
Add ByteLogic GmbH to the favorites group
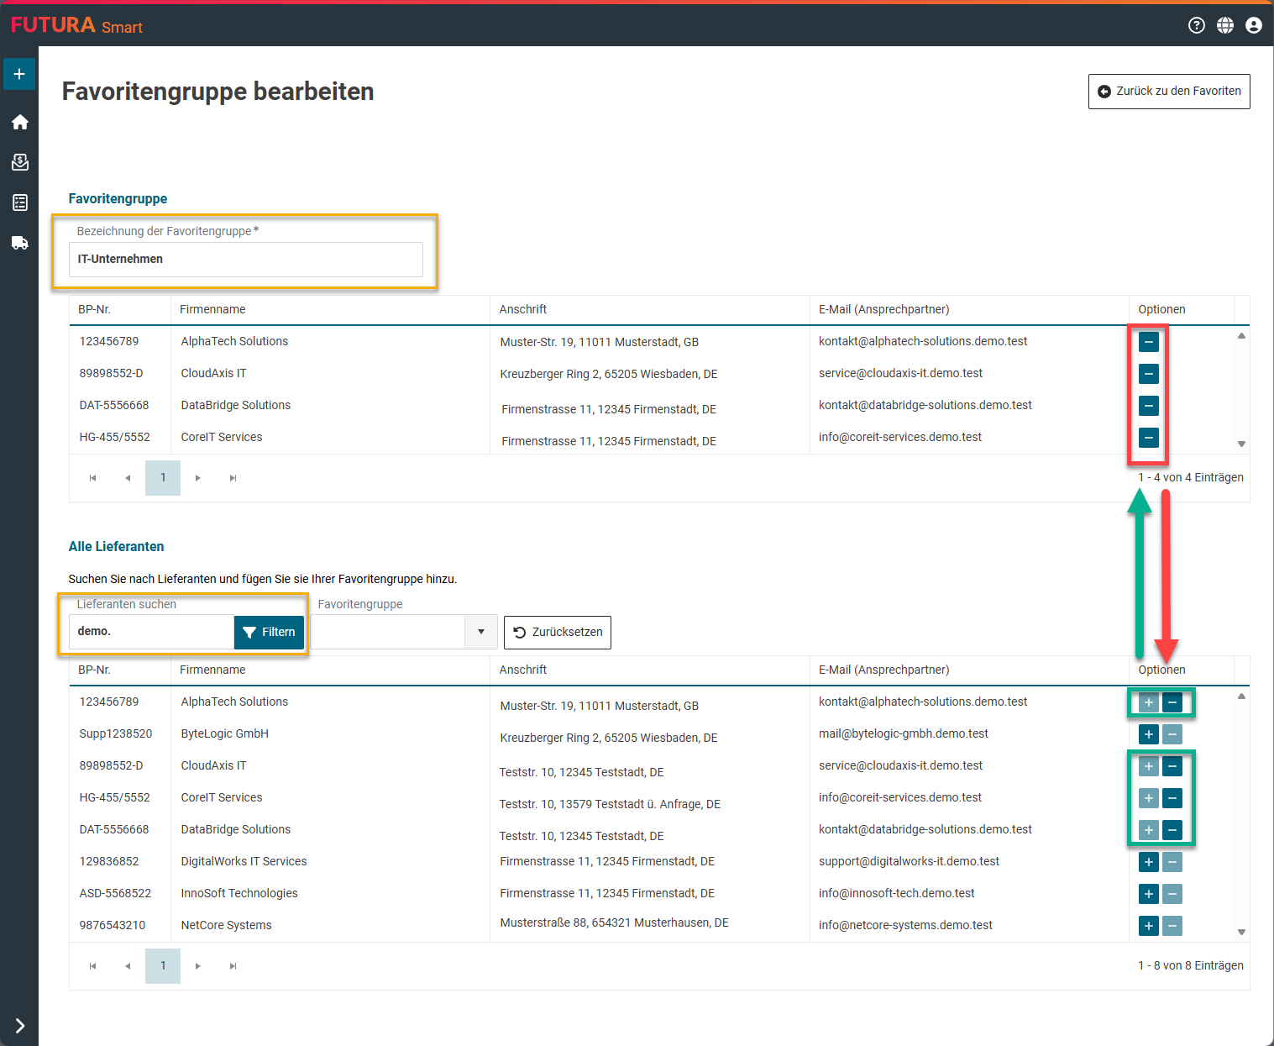[x=1148, y=734]
